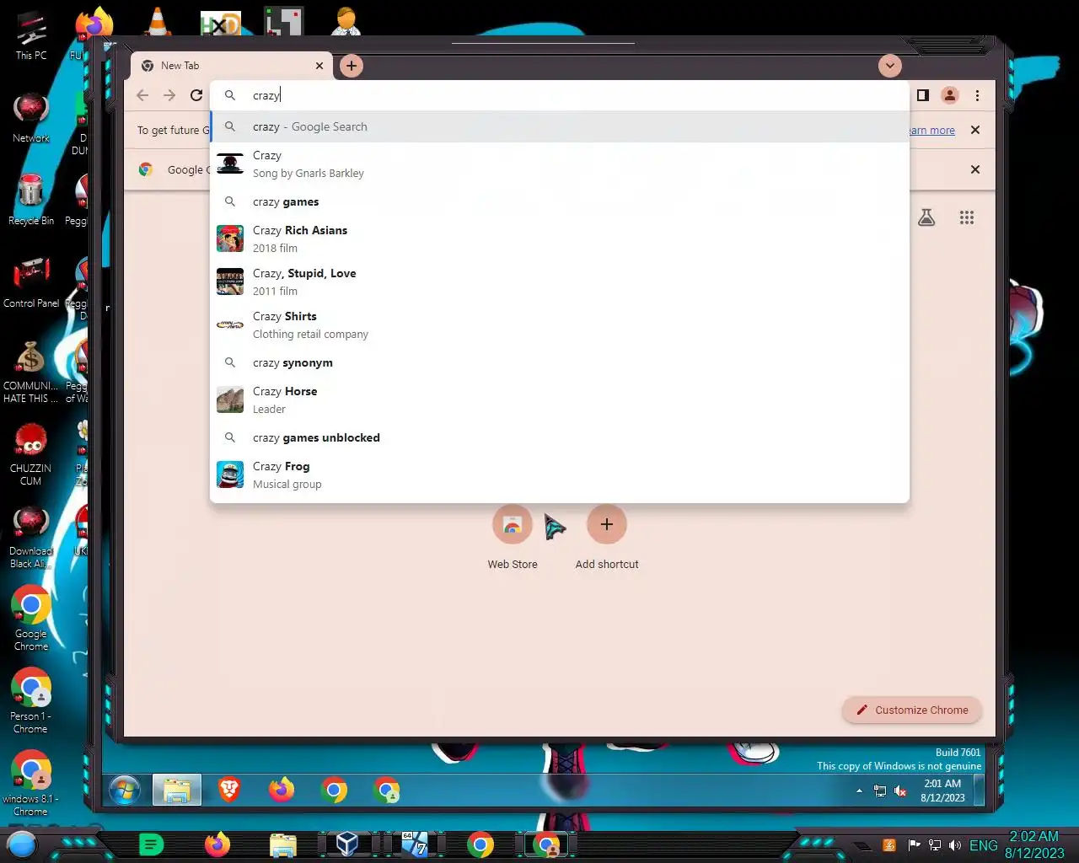The width and height of the screenshot is (1079, 863).
Task: Open the Chrome profile avatar menu
Action: [x=950, y=95]
